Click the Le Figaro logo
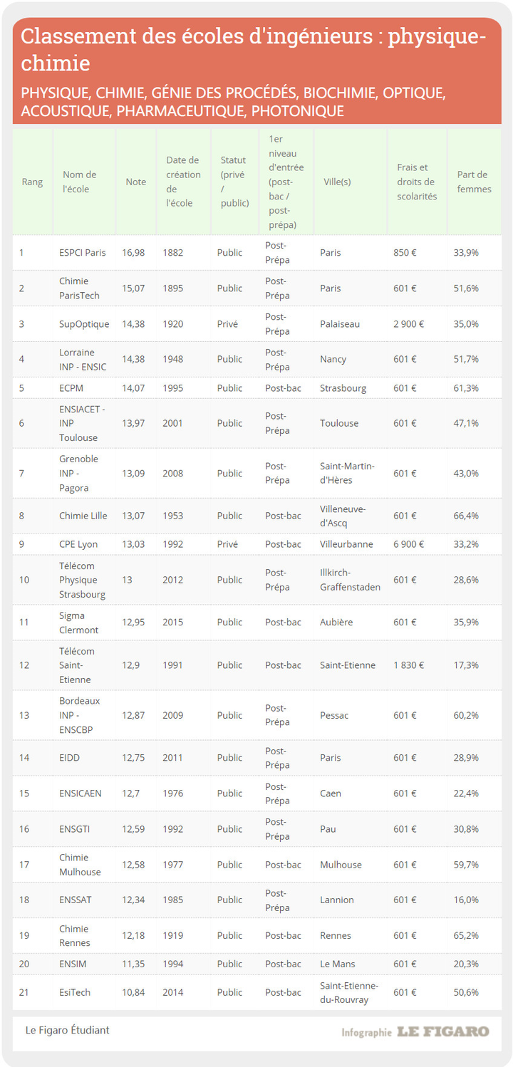This screenshot has height=1067, width=513. point(442,1031)
